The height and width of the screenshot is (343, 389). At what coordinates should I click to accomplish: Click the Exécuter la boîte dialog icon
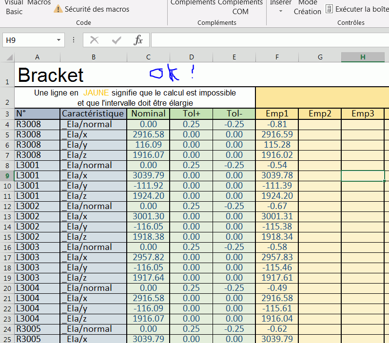pos(330,9)
